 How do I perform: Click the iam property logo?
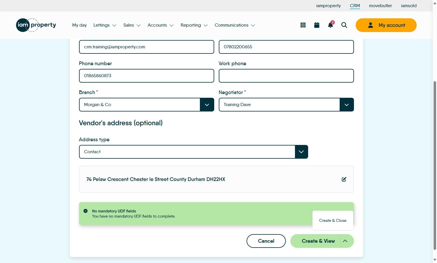(x=36, y=25)
